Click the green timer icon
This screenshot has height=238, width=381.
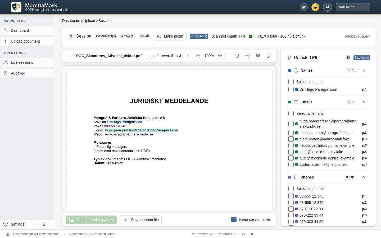(x=251, y=36)
